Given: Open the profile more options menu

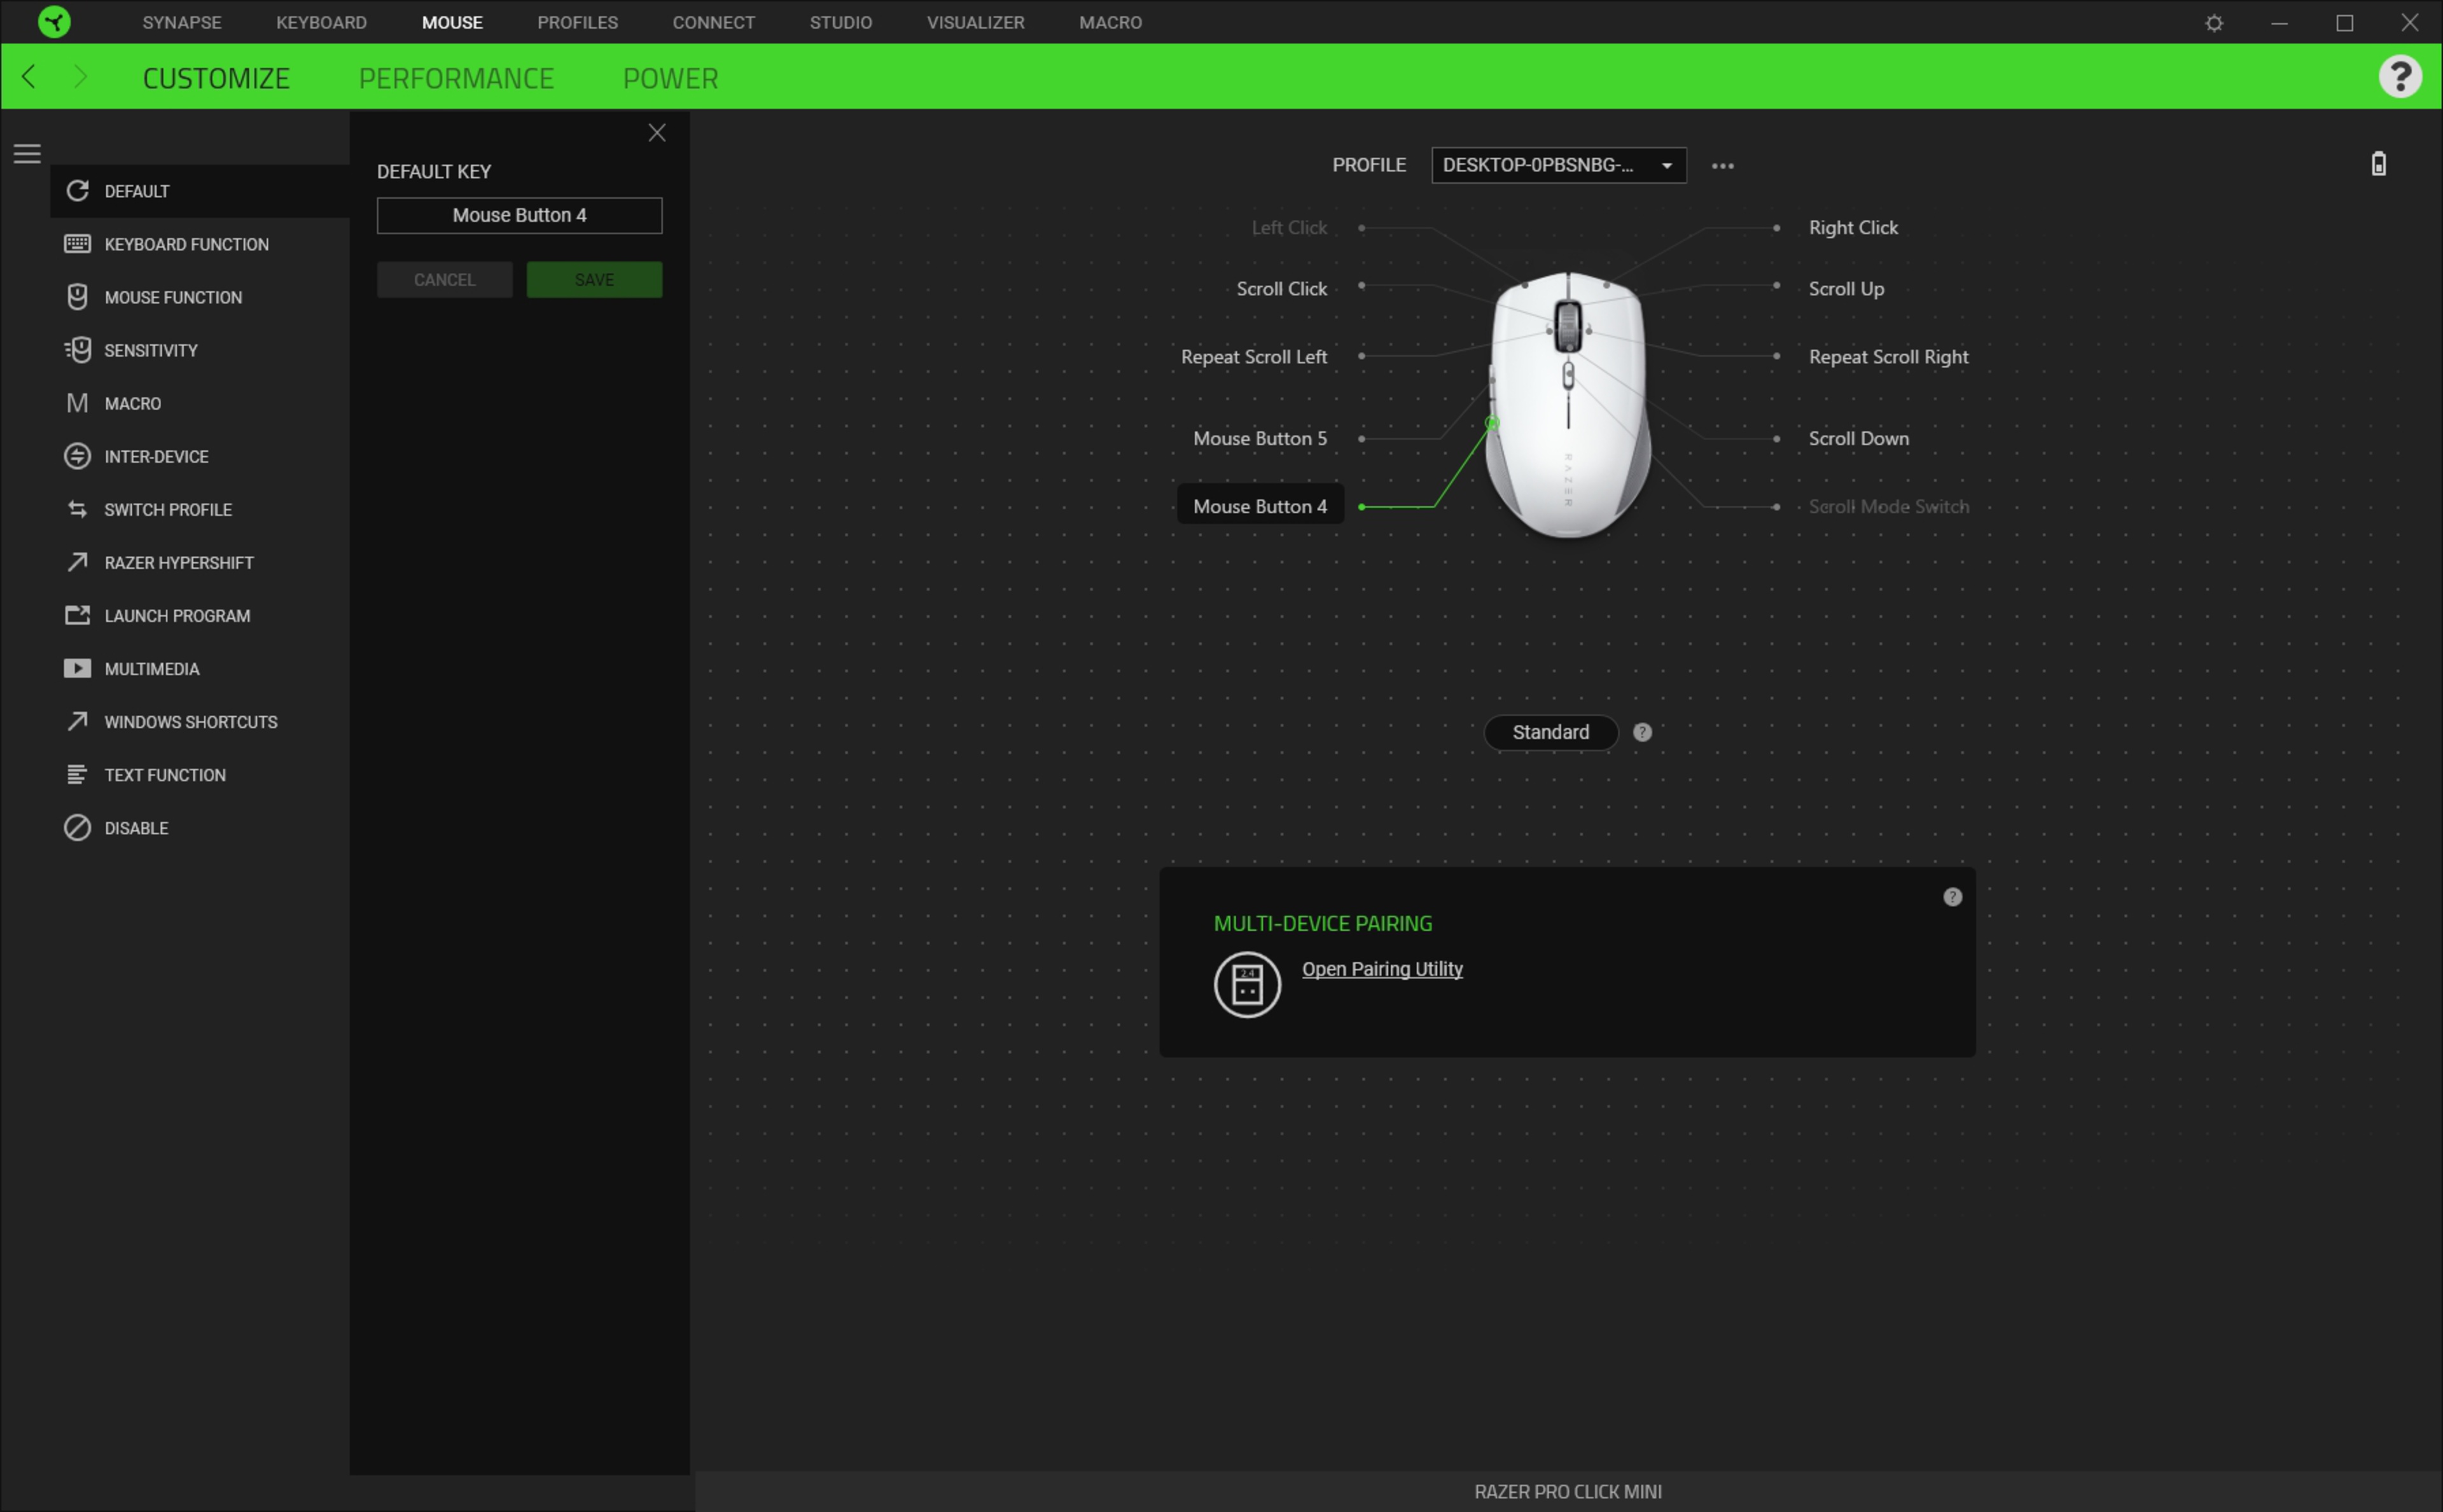Looking at the screenshot, I should click(1723, 165).
